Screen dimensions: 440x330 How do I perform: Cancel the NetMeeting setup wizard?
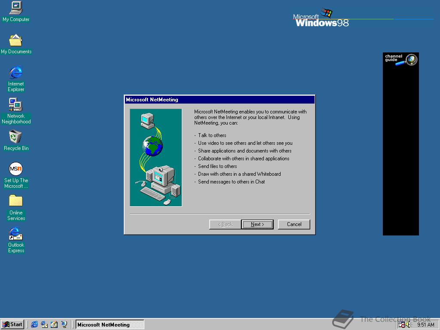pyautogui.click(x=294, y=224)
